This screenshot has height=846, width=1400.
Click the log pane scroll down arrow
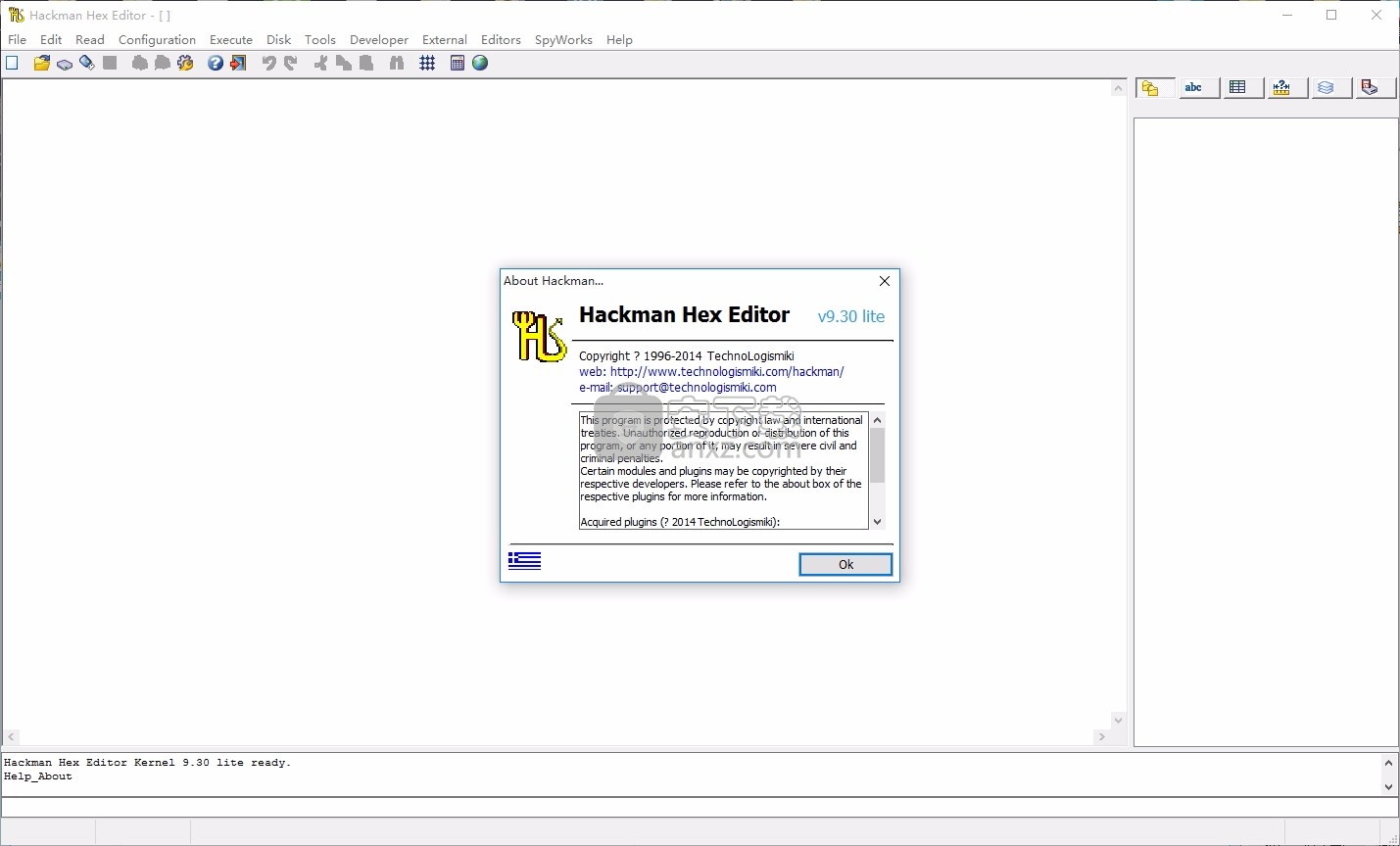pos(1388,786)
